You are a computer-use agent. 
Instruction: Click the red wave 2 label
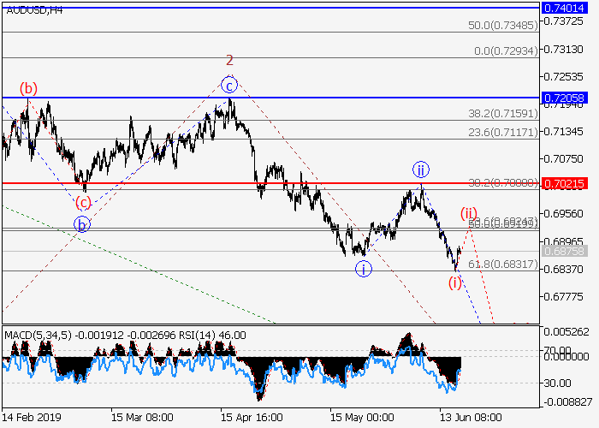(x=229, y=60)
